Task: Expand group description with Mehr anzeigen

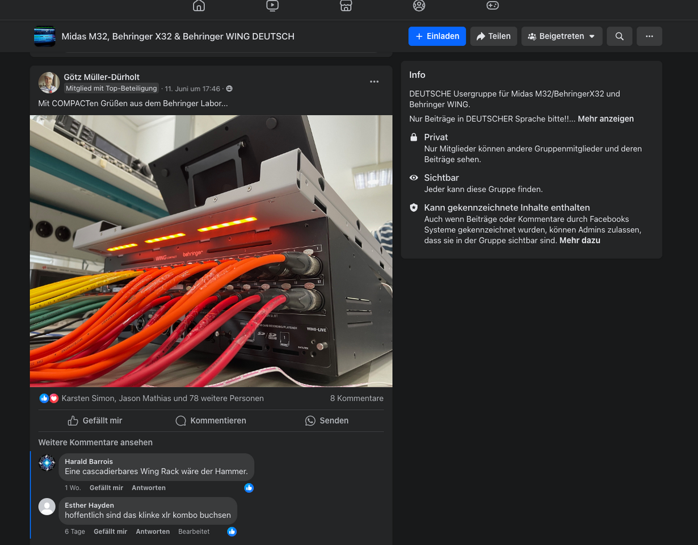Action: (x=606, y=119)
